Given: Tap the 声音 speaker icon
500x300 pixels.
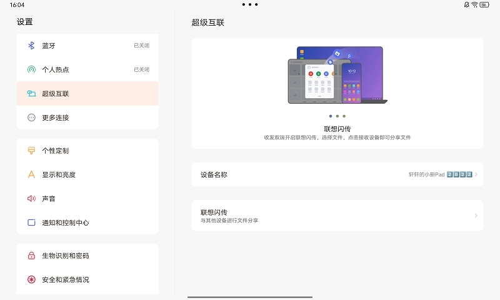Looking at the screenshot, I should [x=31, y=198].
